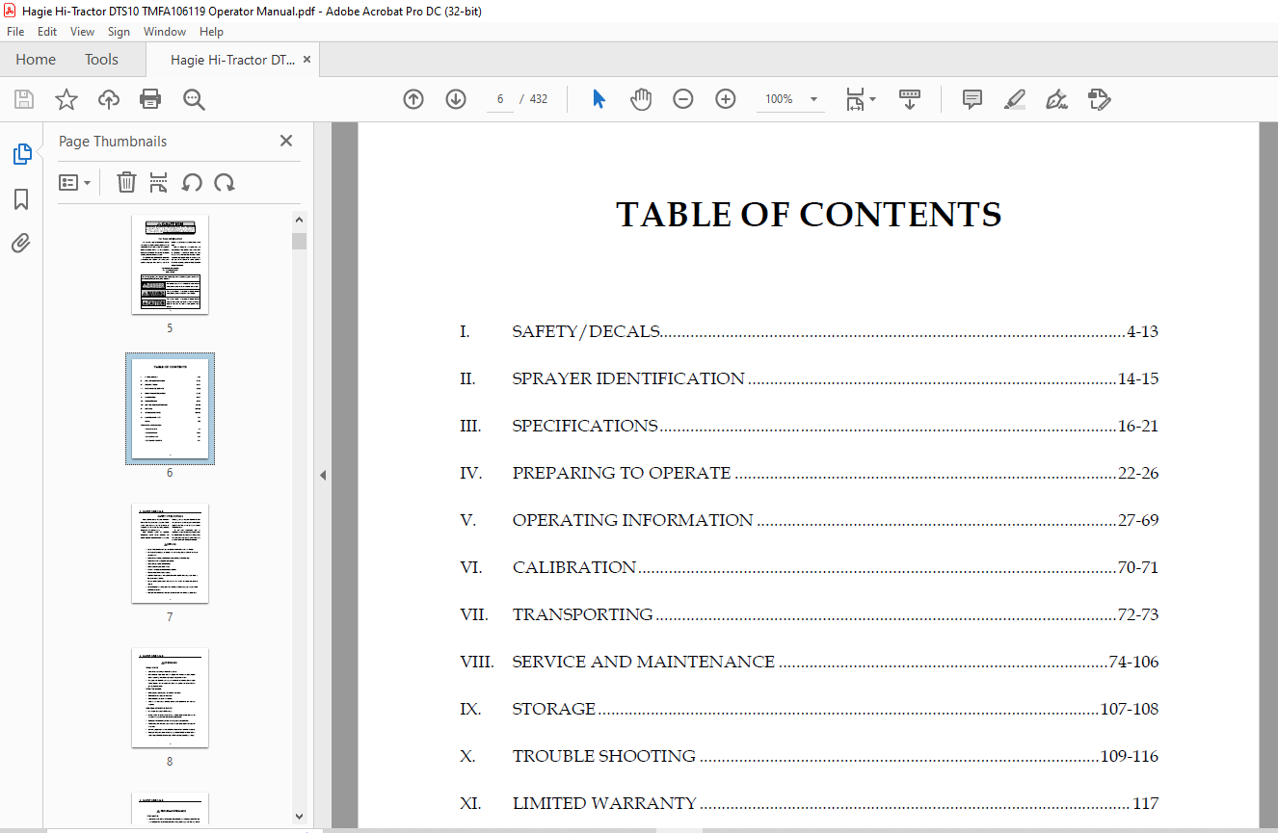The height and width of the screenshot is (833, 1278).
Task: Click the STORAGE contents entry
Action: click(809, 710)
